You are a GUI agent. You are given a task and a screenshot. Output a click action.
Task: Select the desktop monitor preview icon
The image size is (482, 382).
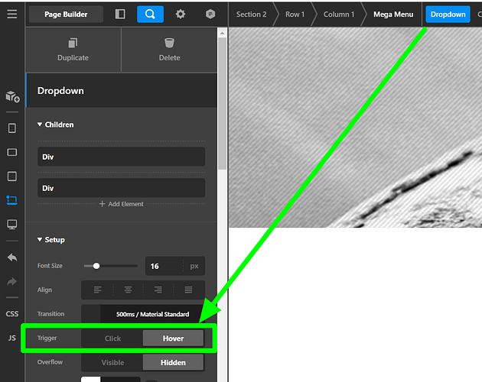pyautogui.click(x=11, y=224)
